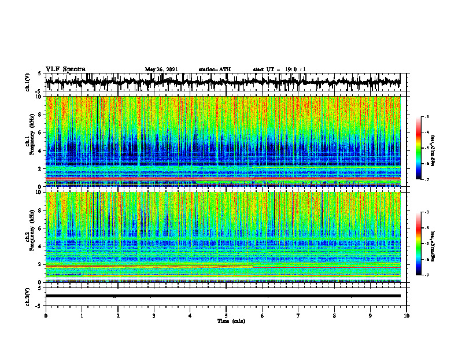Click the "station=ATH" label
458x354 pixels.
coord(215,69)
